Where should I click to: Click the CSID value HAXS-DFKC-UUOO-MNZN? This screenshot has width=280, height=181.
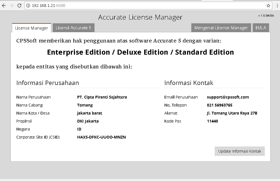click(x=101, y=137)
